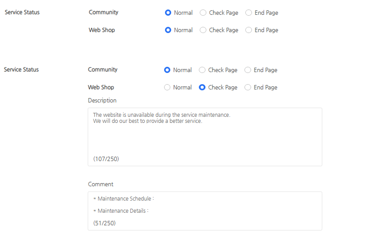Set lower panel Community status to End Page
Image resolution: width=390 pixels, height=237 pixels.
pyautogui.click(x=248, y=70)
